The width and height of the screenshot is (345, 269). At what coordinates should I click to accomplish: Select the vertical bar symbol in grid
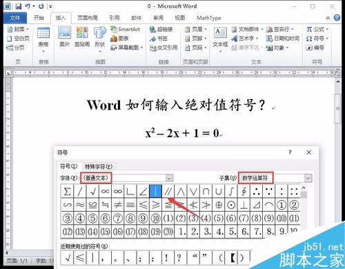(156, 191)
